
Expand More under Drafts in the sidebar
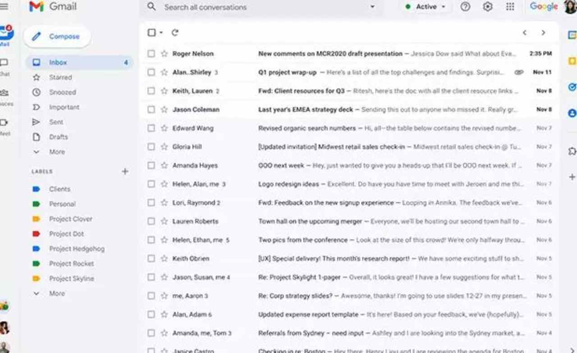tap(56, 152)
